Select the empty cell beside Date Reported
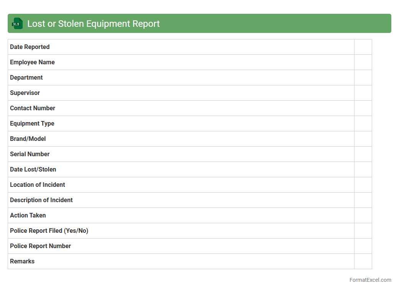Image resolution: width=399 pixels, height=291 pixels. [x=363, y=47]
